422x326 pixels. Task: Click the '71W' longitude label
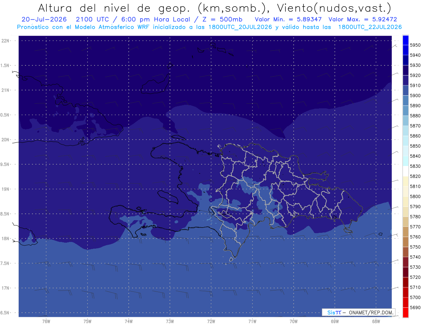click(252, 321)
